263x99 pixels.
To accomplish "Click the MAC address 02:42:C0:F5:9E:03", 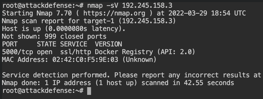I will 85,60.
